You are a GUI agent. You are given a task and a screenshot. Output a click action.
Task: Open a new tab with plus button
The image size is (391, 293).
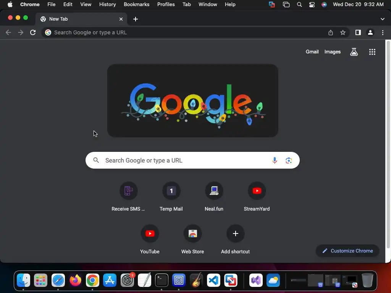(136, 19)
